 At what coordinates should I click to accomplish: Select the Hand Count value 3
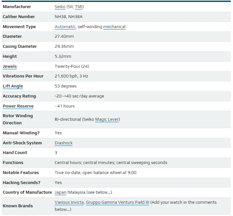tap(56, 152)
